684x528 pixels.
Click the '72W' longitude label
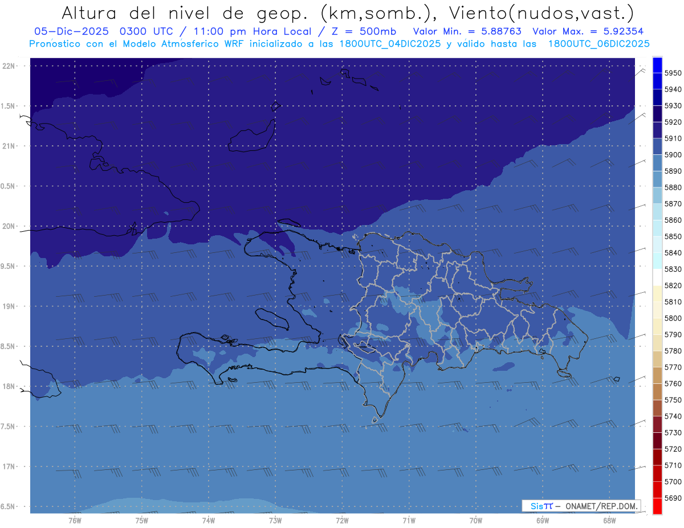coord(342,520)
